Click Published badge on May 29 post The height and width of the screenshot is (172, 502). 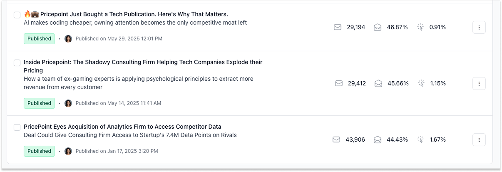tap(39, 39)
